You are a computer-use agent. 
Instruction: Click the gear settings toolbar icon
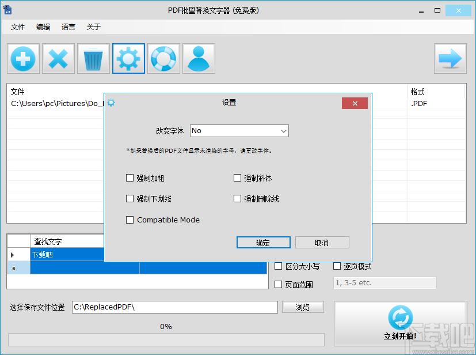[128, 59]
